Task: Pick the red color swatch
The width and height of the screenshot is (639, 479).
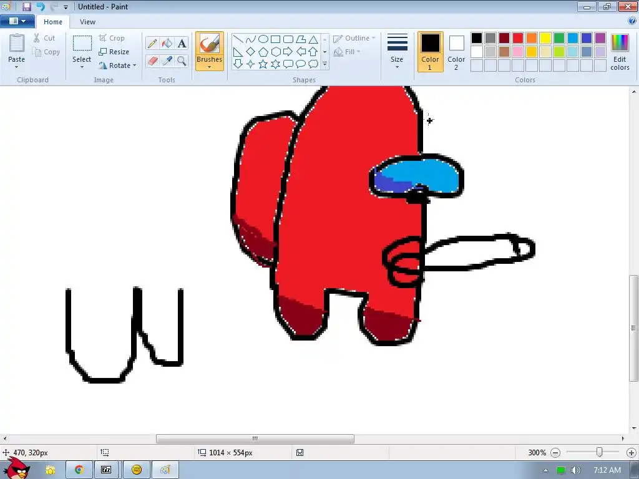Action: point(518,38)
